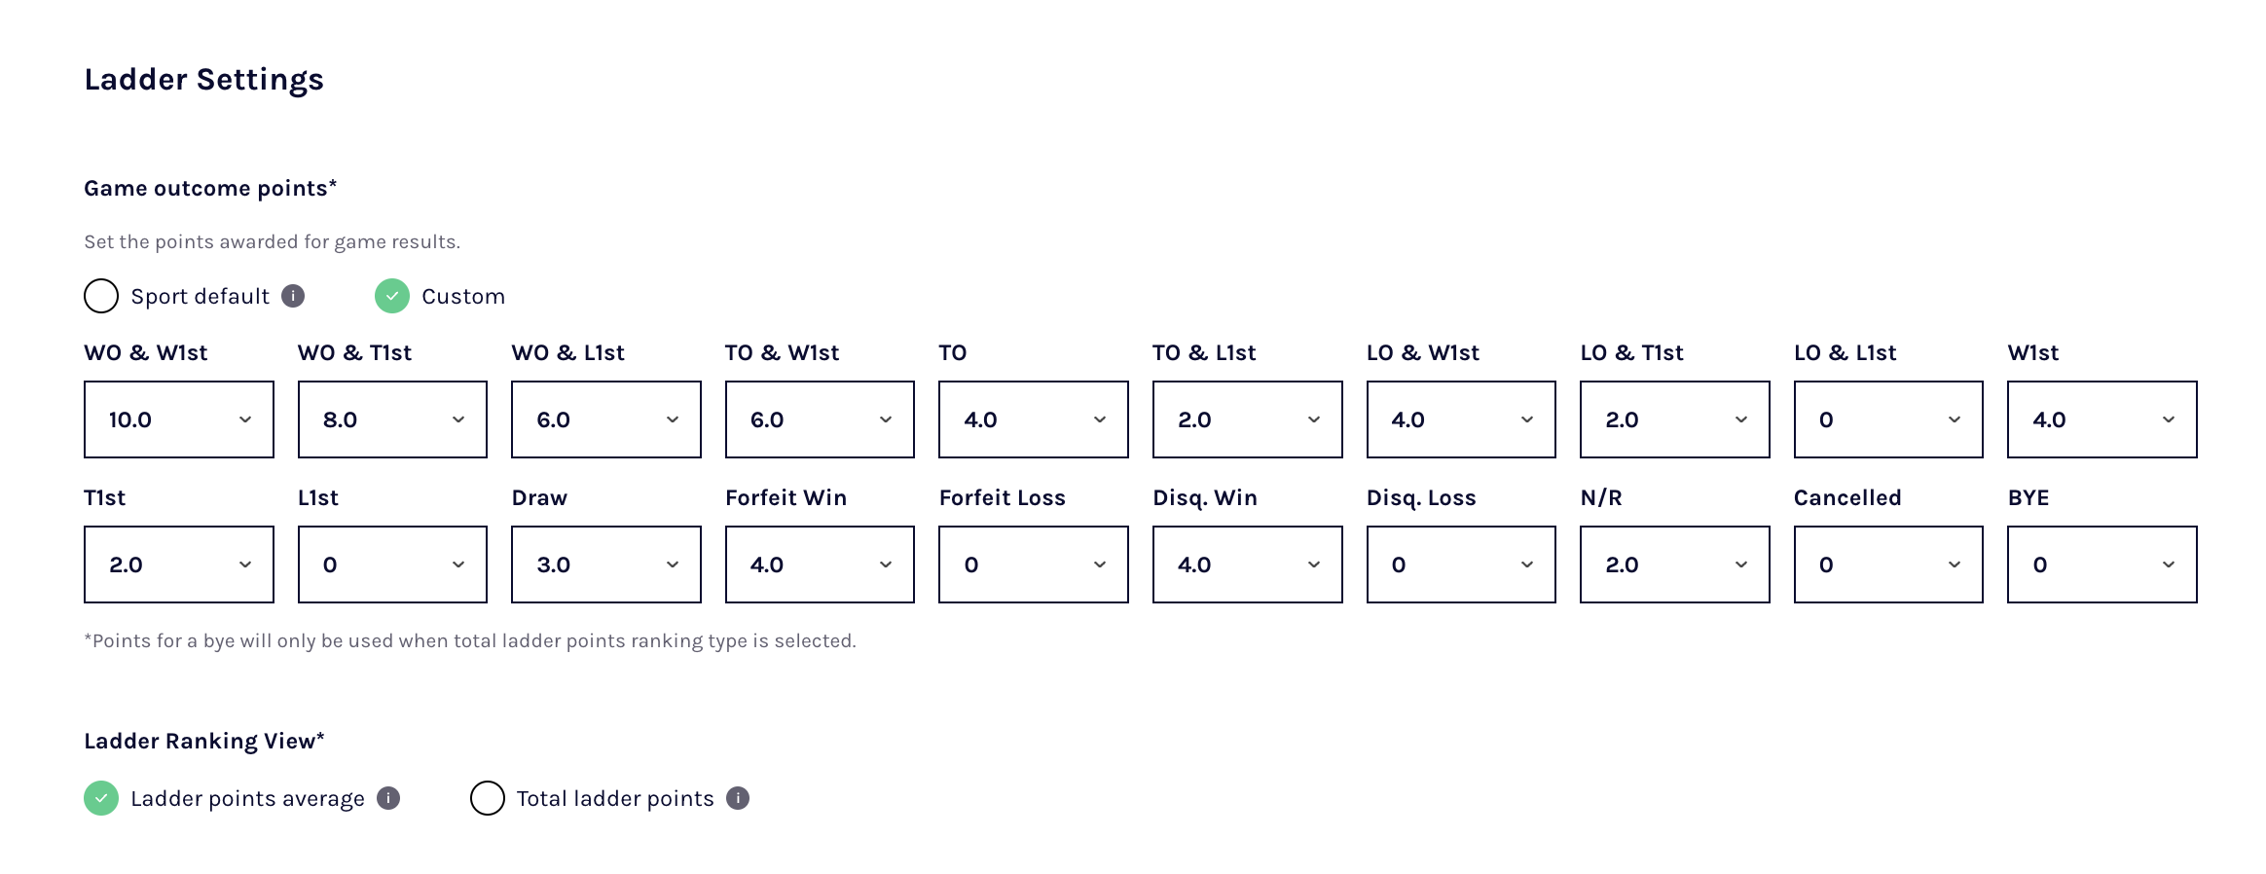This screenshot has height=874, width=2266.
Task: Open the Draw points dropdown
Action: point(605,564)
